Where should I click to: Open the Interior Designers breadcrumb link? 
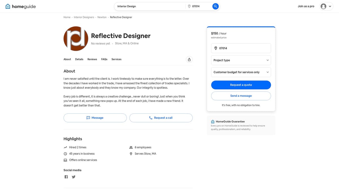tap(84, 17)
